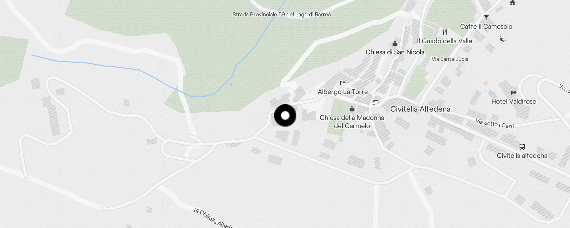
Task: Click the Hotel Valdirose bed icon
Action: pos(514,93)
